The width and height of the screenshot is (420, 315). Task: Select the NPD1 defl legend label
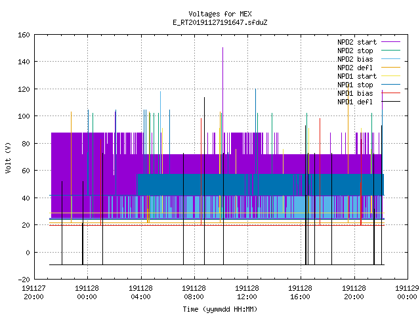click(x=355, y=102)
